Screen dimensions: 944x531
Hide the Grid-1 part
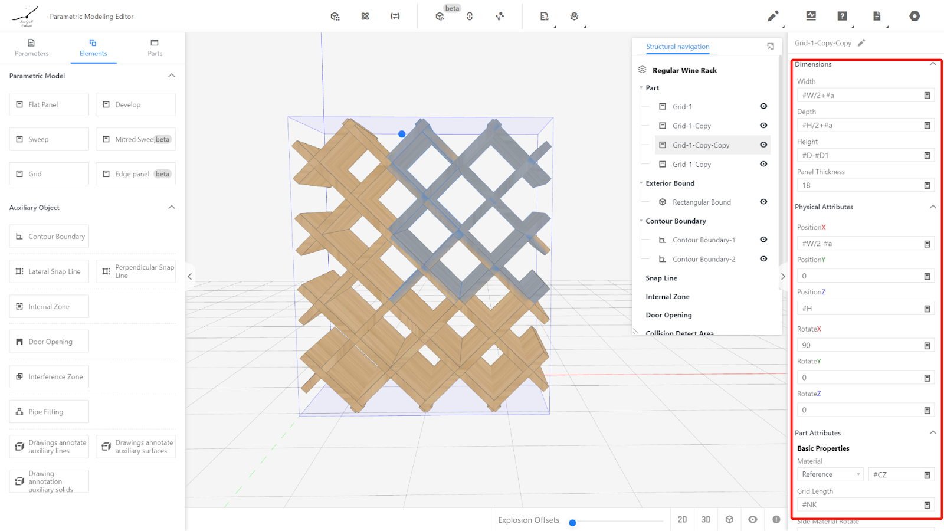click(763, 107)
